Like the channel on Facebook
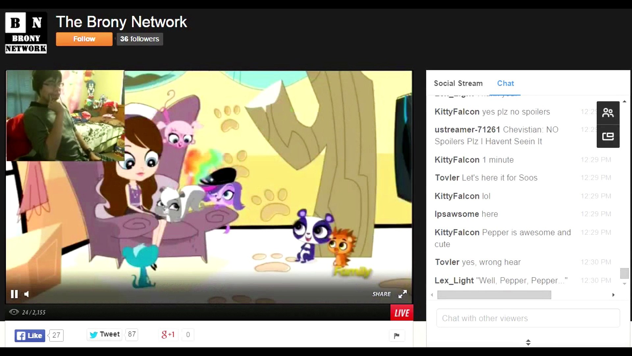Image resolution: width=632 pixels, height=356 pixels. (30, 336)
